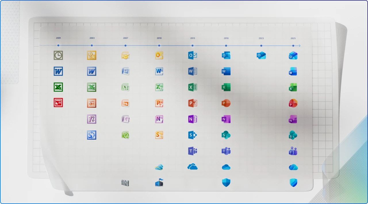
Task: Click the 2018 Outlook icon
Action: [x=226, y=55]
